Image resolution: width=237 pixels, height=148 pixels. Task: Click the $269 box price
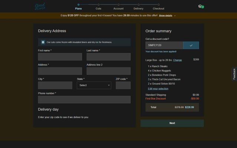pyautogui.click(x=196, y=60)
